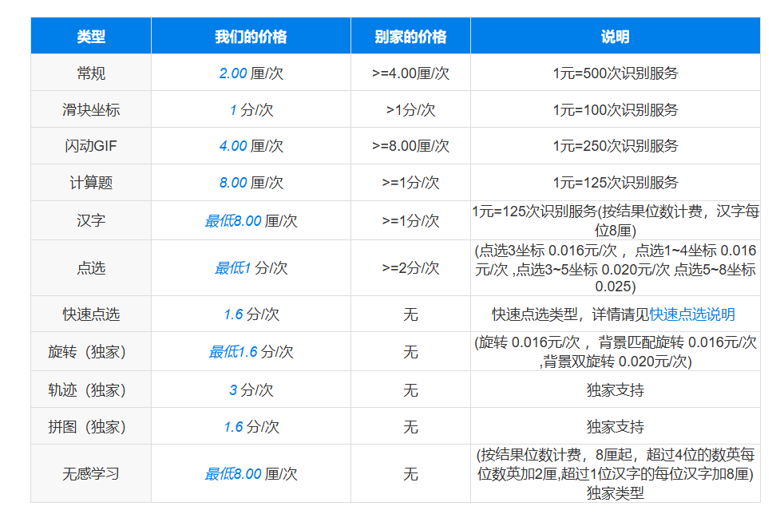Click the 无感学习 billing description
The image size is (784, 510).
tap(615, 473)
